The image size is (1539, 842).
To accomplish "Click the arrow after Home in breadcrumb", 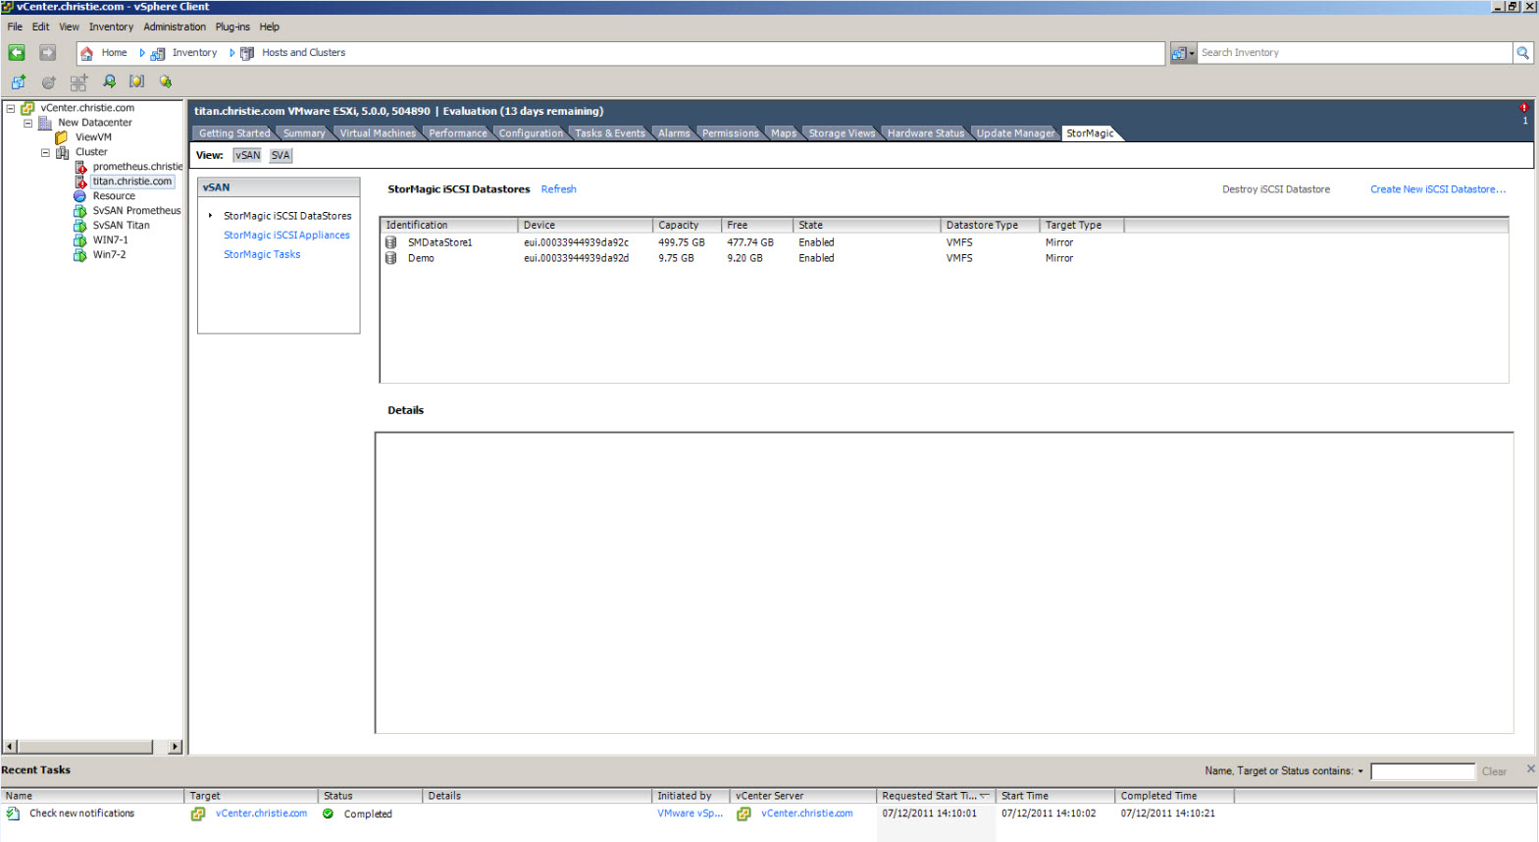I will tap(142, 53).
